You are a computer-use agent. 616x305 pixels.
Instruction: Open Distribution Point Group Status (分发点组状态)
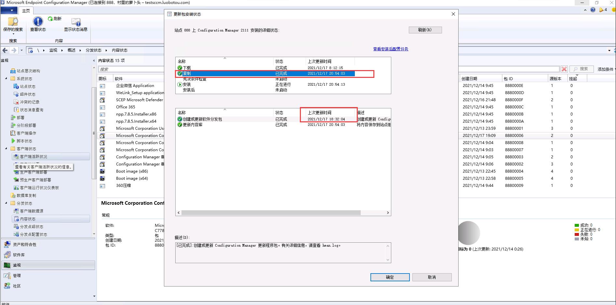28,227
